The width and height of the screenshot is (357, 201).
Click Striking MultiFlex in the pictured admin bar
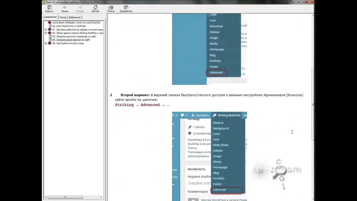point(226,115)
